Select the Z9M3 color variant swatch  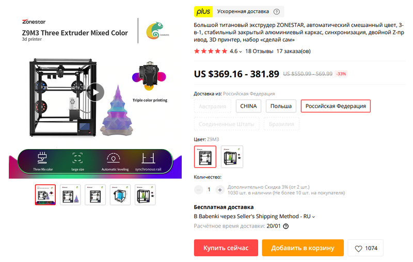[205, 157]
